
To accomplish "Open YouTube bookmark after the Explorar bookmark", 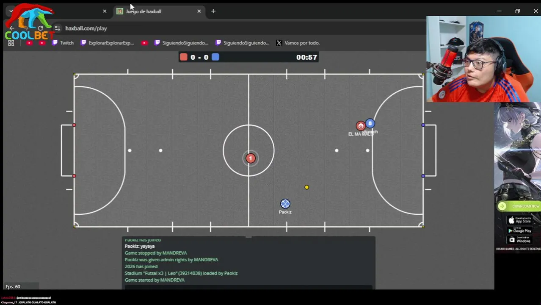I will pos(144,43).
